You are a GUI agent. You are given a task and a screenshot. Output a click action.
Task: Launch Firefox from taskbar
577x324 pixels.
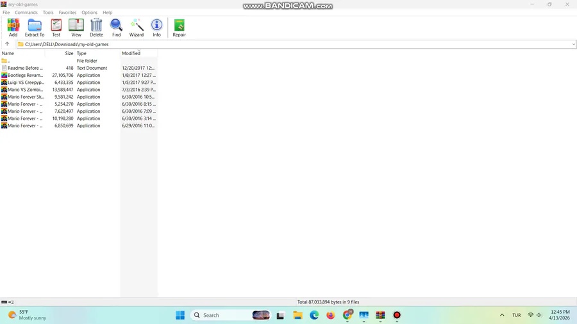(x=330, y=315)
